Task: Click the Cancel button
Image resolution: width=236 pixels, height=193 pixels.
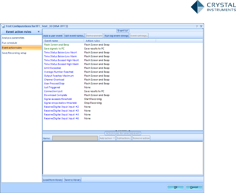Action: click(x=194, y=187)
